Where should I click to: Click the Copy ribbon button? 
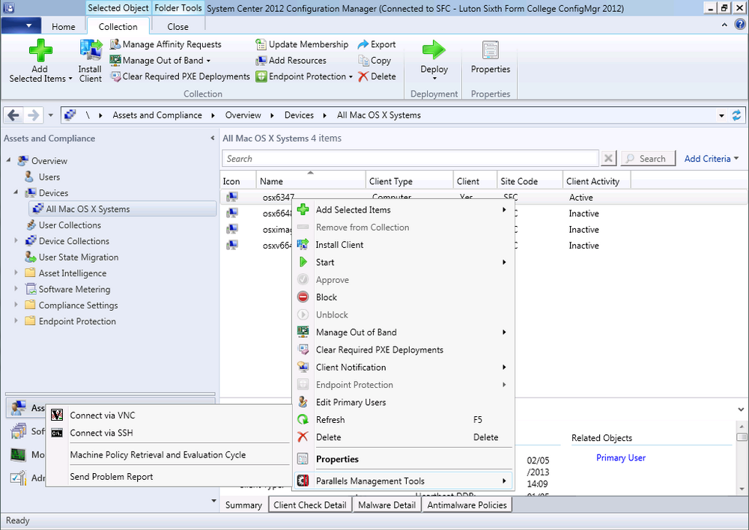375,61
